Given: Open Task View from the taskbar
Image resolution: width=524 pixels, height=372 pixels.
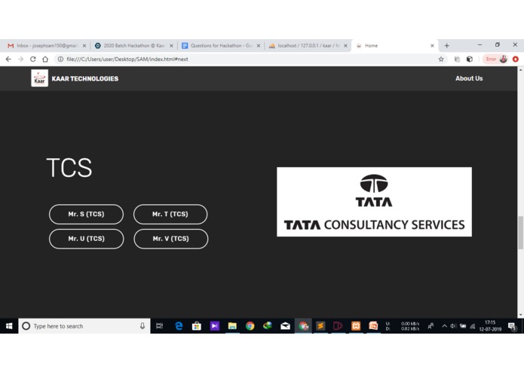Looking at the screenshot, I should pos(159,326).
